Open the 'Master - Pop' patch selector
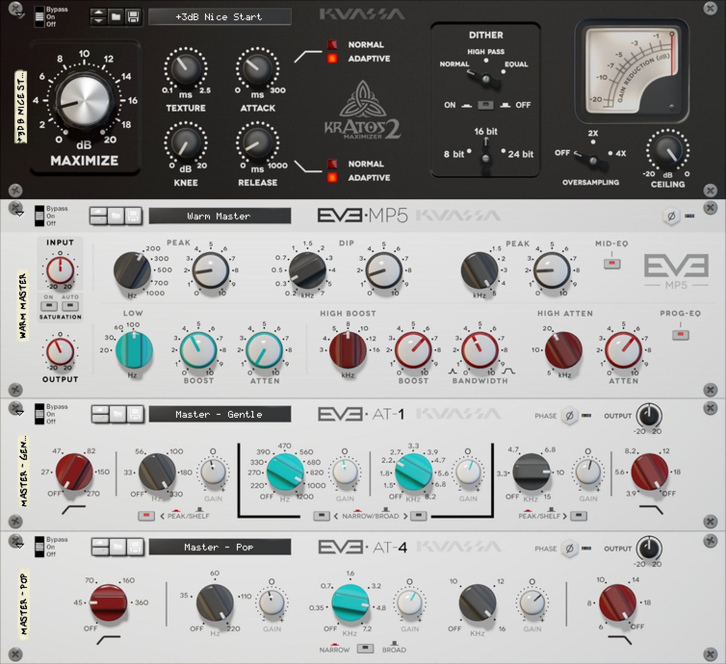Screen dimensions: 726x664 [220, 547]
